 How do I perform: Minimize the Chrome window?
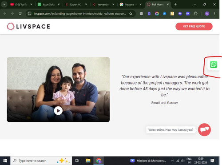pos(194,4)
